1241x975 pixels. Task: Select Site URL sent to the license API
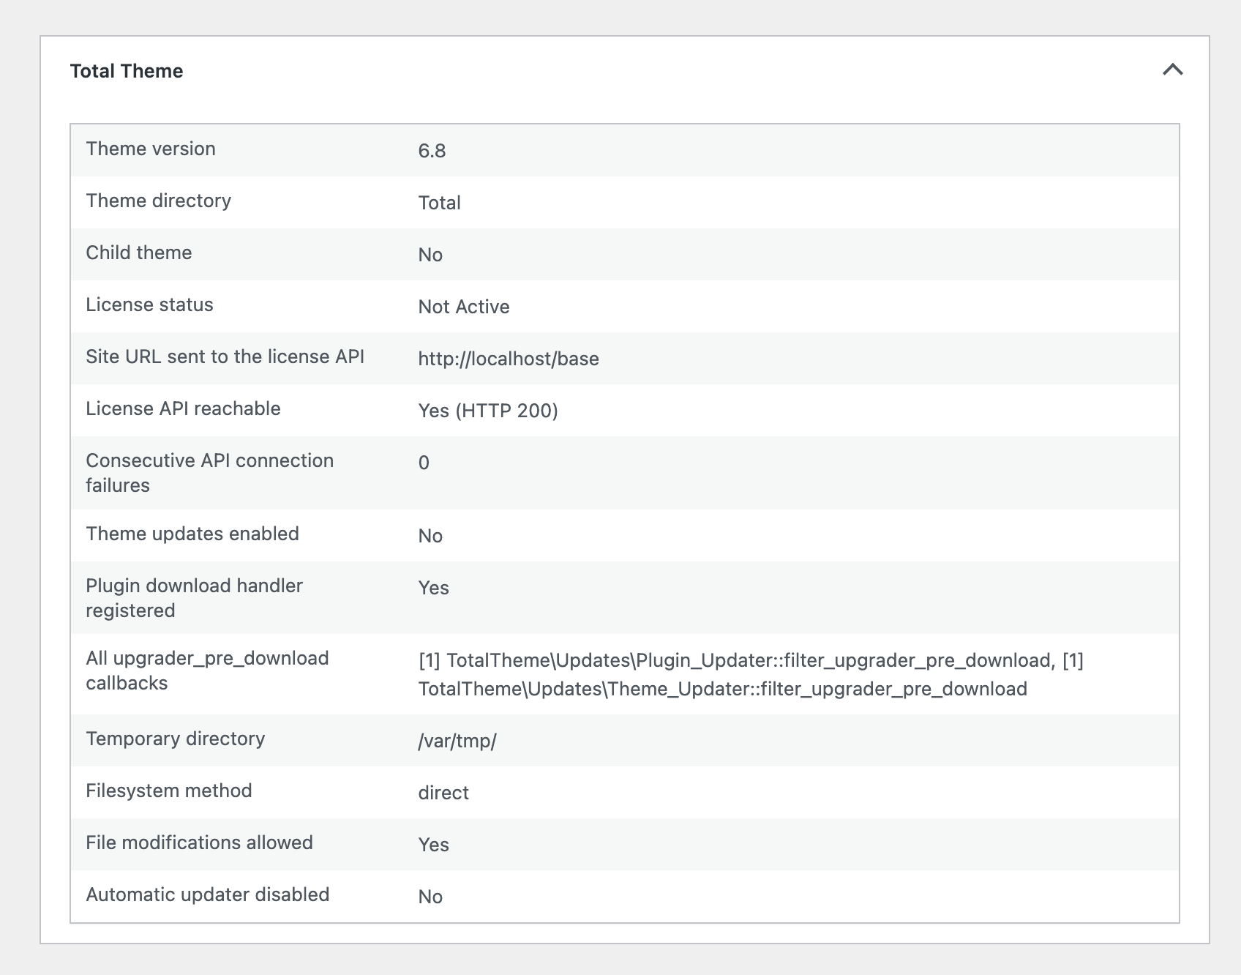click(x=225, y=356)
